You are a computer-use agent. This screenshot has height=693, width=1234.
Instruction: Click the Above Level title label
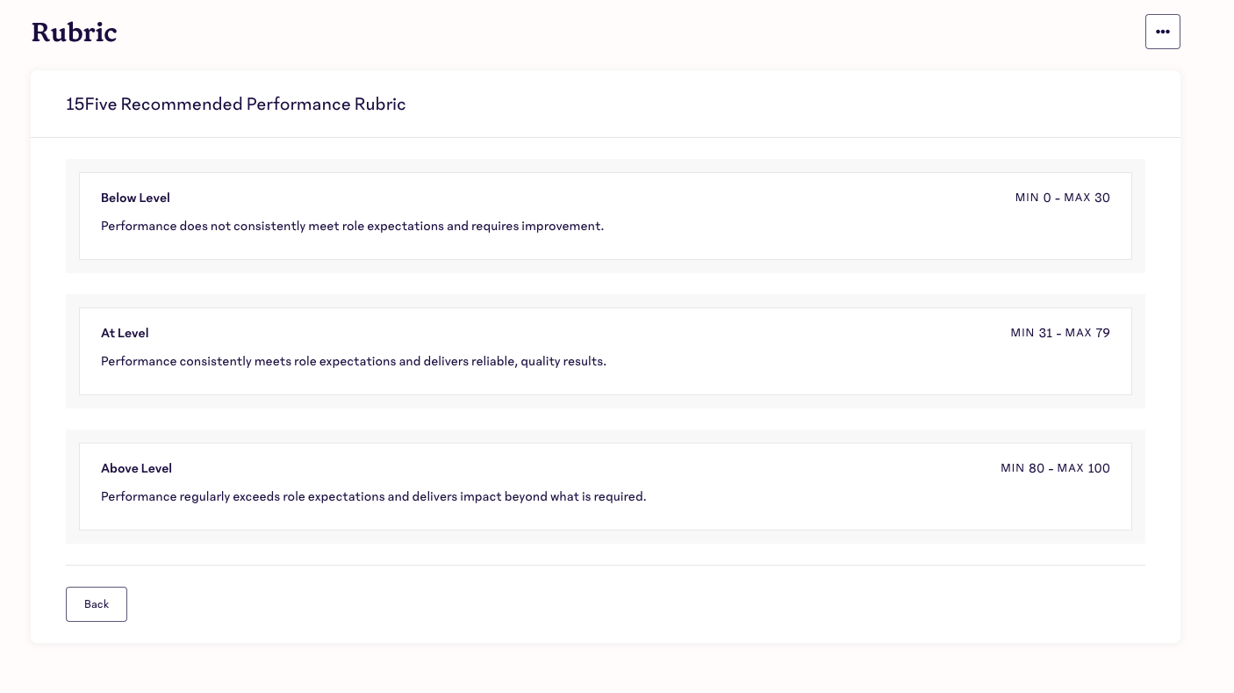pyautogui.click(x=136, y=468)
